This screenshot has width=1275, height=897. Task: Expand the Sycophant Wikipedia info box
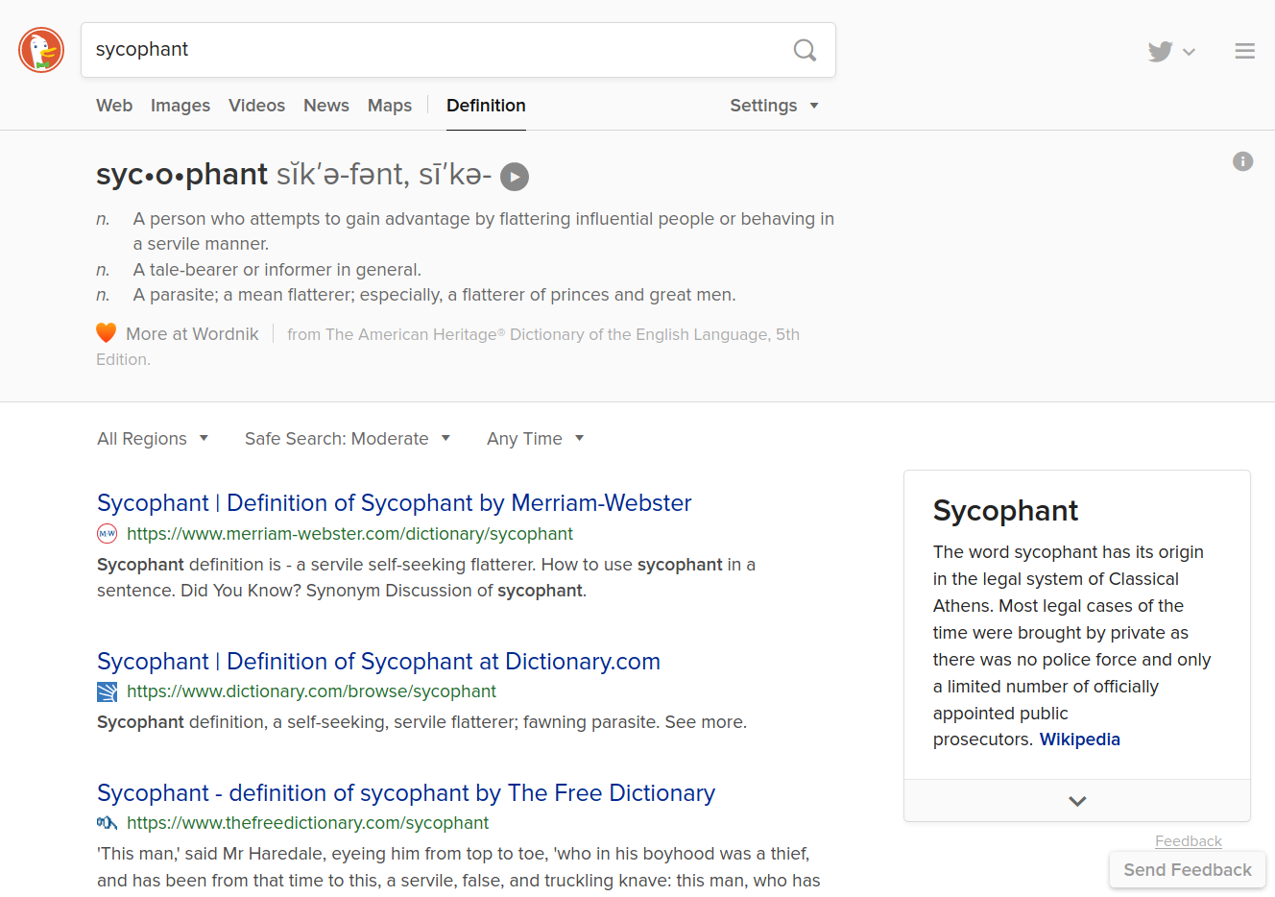click(1077, 801)
